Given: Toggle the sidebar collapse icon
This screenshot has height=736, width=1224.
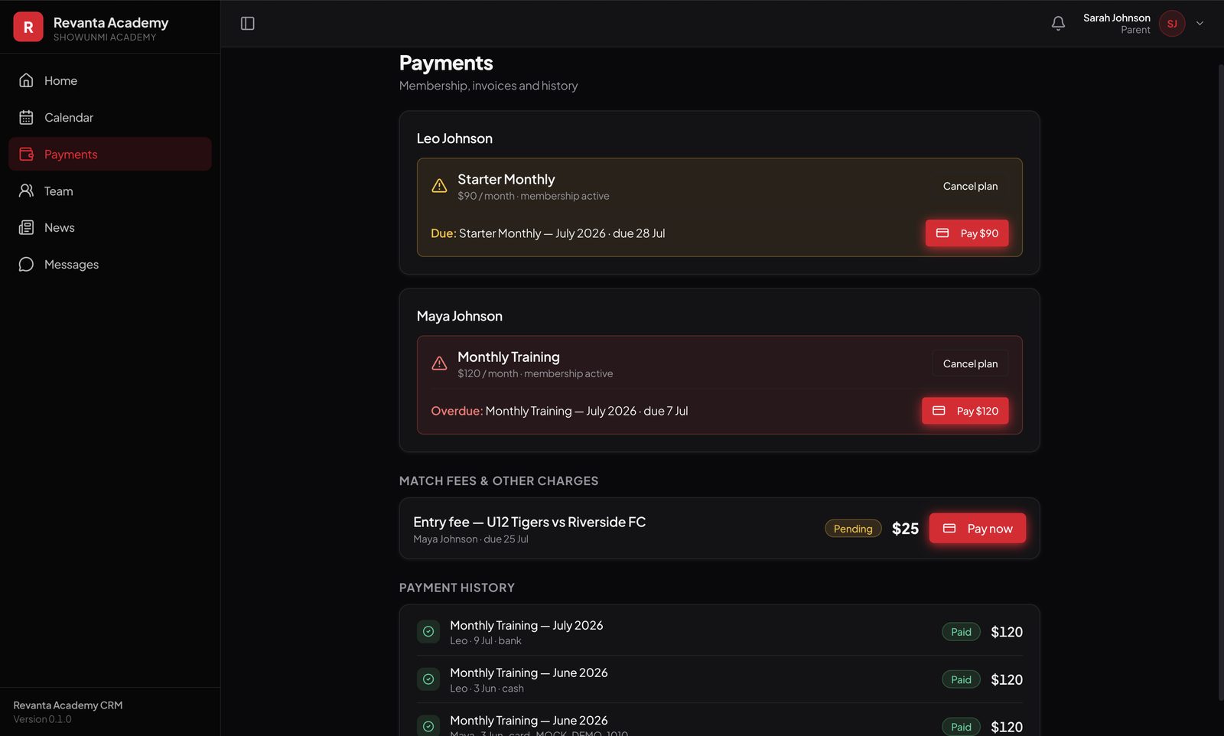Looking at the screenshot, I should (x=247, y=24).
